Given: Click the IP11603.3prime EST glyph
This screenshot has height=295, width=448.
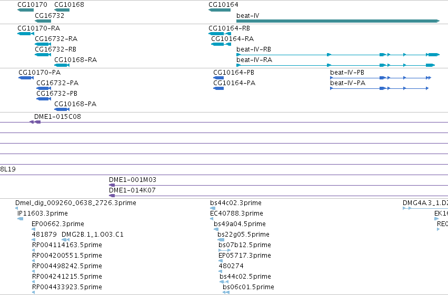Looking at the screenshot, I should [x=21, y=219].
